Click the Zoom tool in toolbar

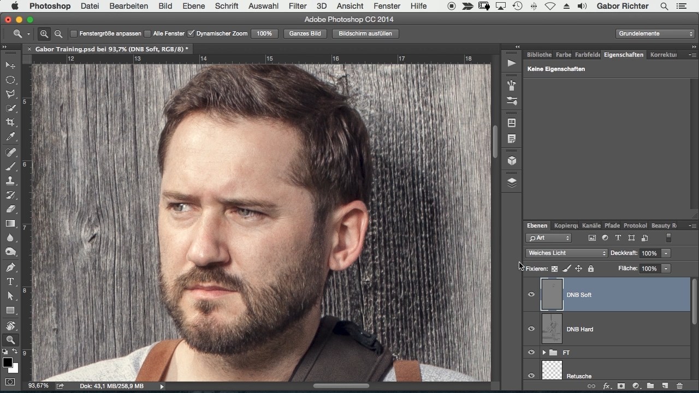(x=10, y=340)
